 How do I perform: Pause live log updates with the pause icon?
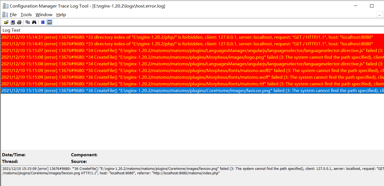tap(42, 22)
